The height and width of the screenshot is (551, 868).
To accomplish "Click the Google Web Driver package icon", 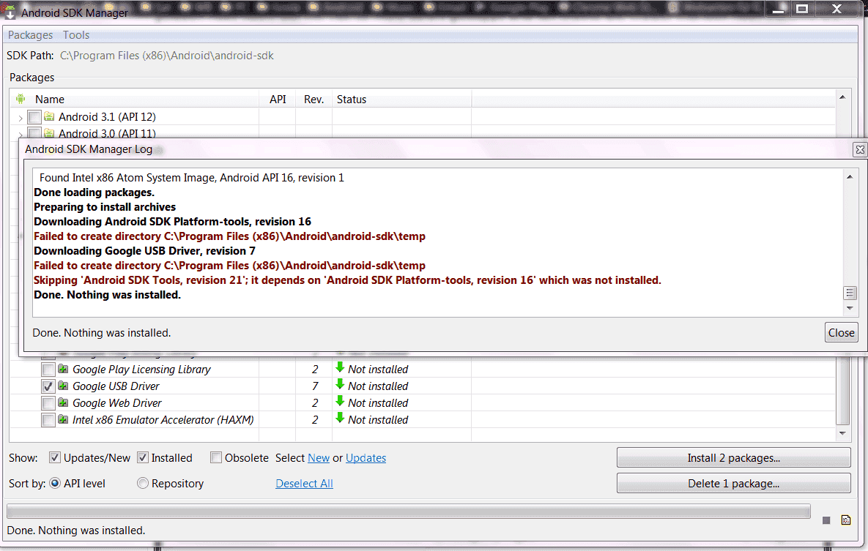I will 63,402.
